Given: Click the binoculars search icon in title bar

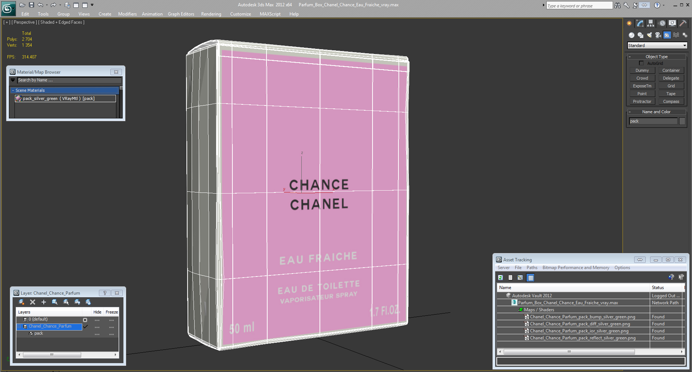Looking at the screenshot, I should (617, 5).
